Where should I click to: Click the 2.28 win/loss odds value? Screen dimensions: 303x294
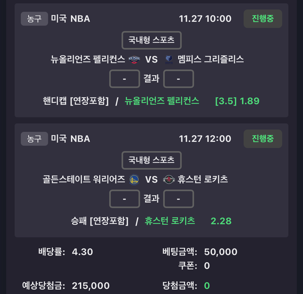coord(221,221)
